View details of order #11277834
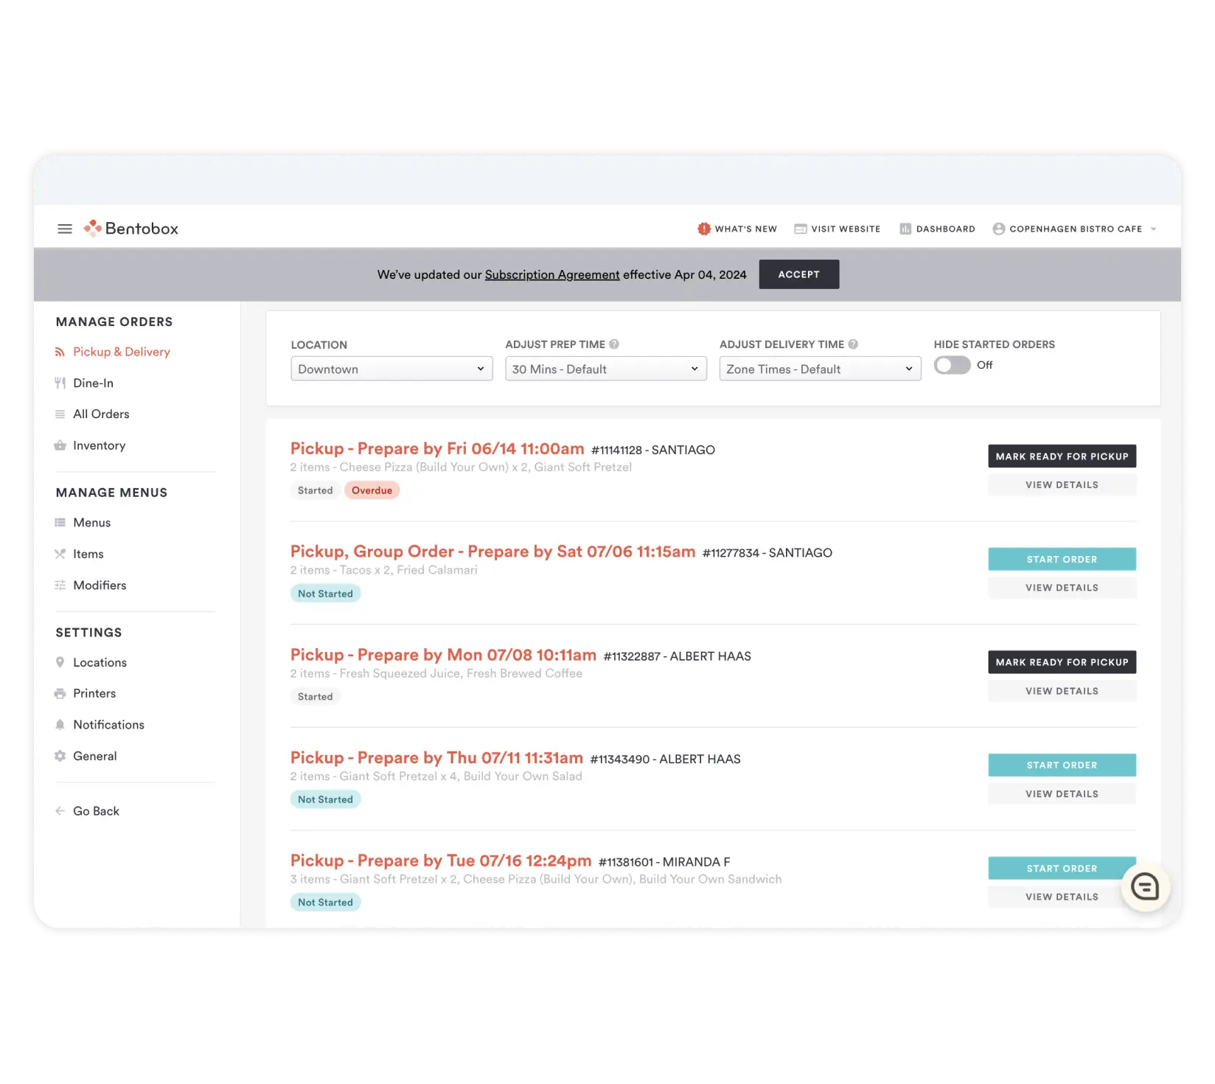 [1062, 588]
